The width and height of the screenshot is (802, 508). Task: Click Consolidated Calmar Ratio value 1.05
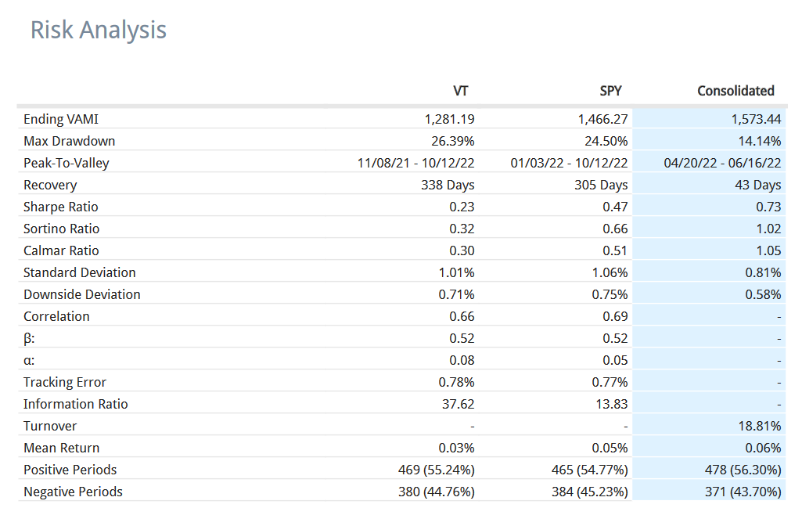[769, 251]
